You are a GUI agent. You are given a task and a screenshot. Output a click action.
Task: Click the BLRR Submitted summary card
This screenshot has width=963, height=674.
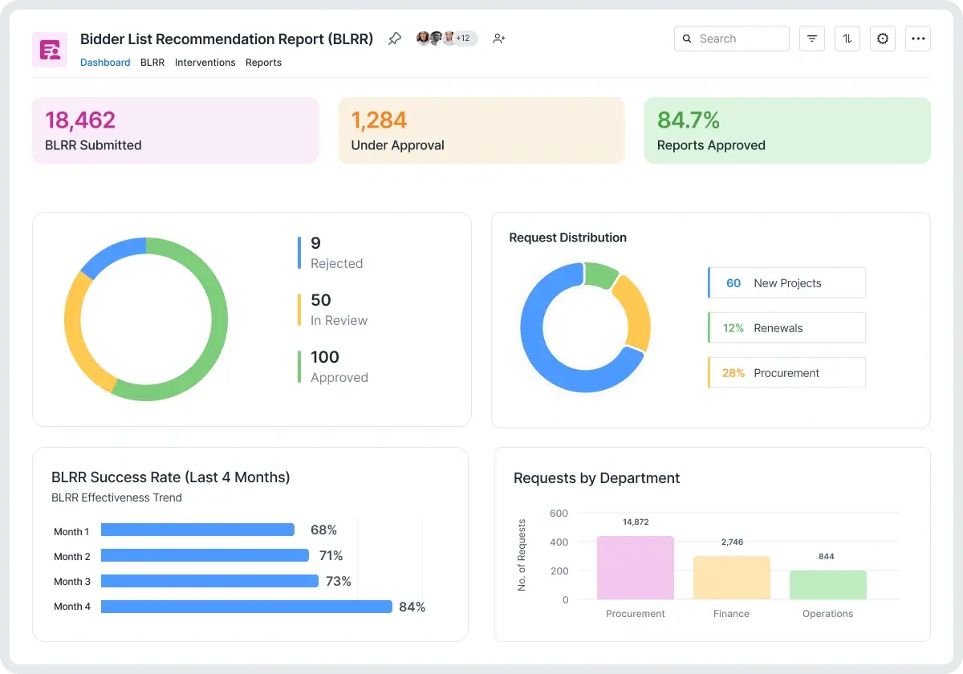click(175, 131)
